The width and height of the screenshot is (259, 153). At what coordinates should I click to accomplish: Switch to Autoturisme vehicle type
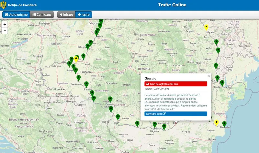pos(16,15)
